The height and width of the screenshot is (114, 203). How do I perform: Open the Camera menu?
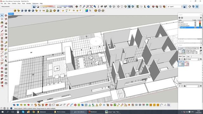pos(14,3)
